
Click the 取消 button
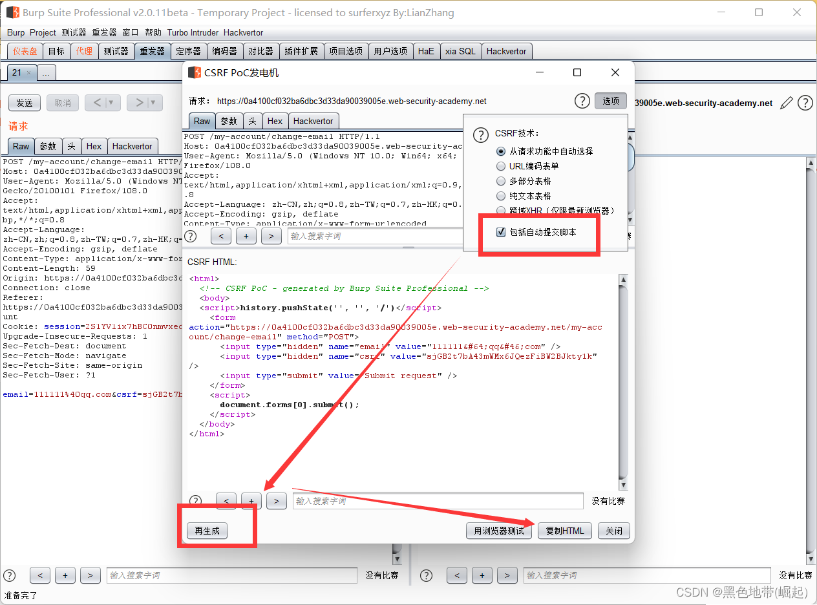pyautogui.click(x=63, y=103)
